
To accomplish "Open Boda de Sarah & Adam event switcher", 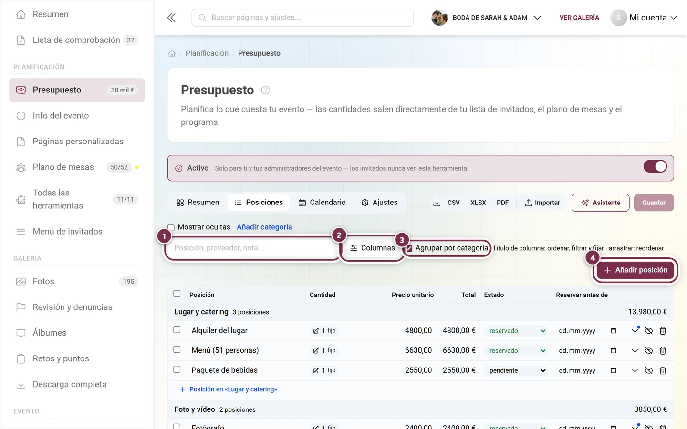I will click(486, 18).
